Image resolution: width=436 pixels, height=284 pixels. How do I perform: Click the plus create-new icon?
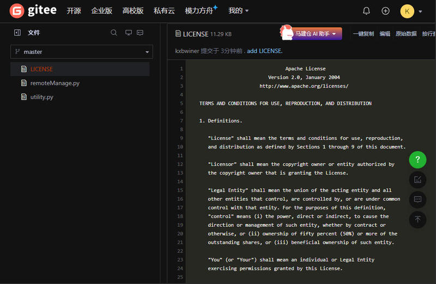tap(385, 11)
